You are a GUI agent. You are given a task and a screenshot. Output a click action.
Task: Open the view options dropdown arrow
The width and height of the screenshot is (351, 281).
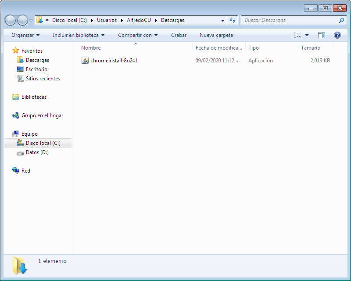click(x=307, y=35)
